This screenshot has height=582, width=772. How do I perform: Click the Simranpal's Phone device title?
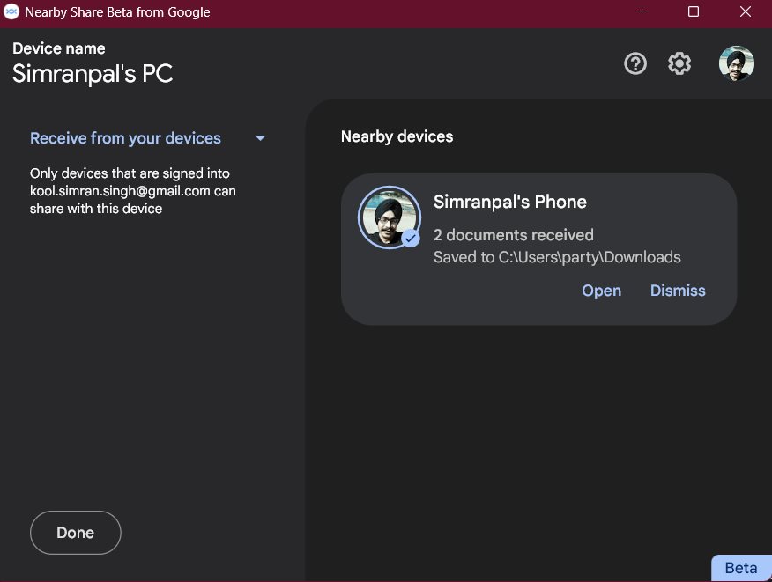pyautogui.click(x=510, y=202)
